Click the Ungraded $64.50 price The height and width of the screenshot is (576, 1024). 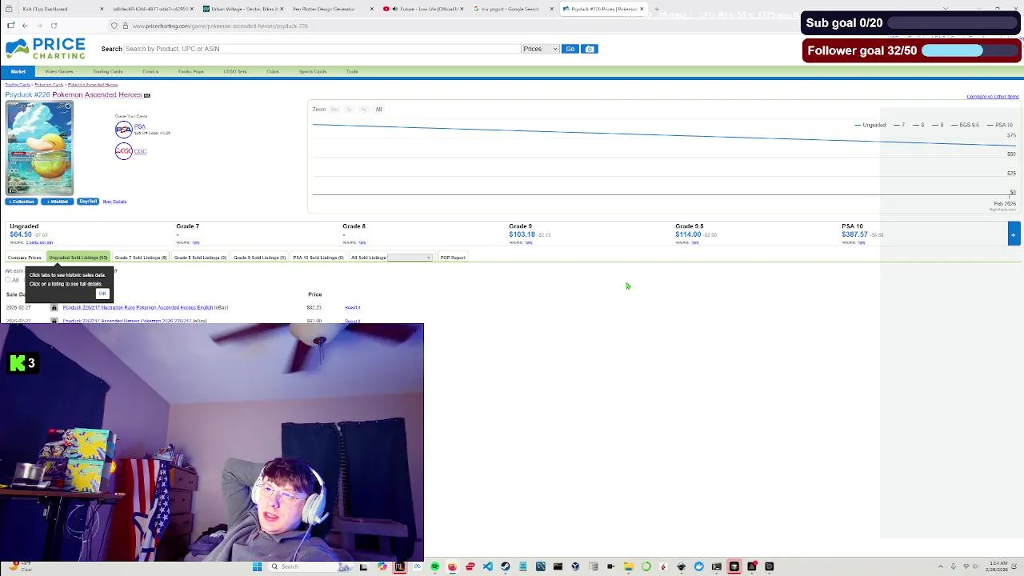(21, 234)
